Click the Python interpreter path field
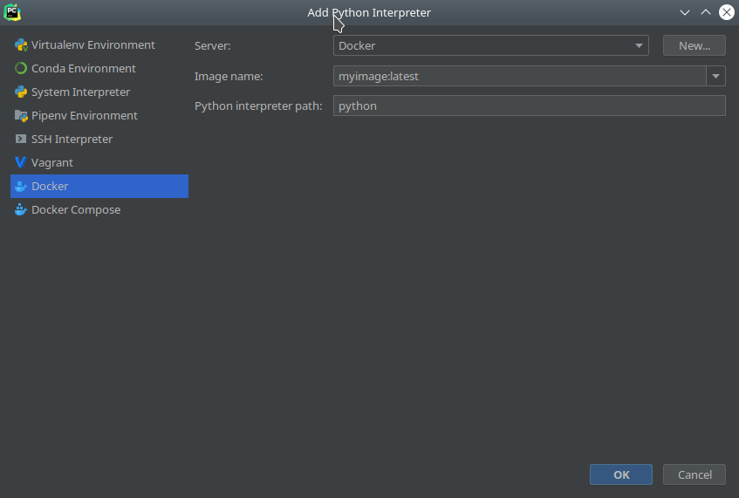 [530, 106]
